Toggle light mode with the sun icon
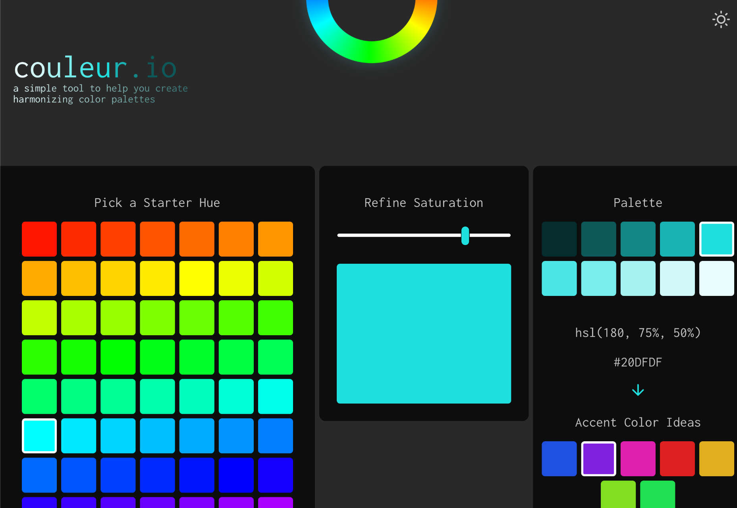 pos(721,19)
